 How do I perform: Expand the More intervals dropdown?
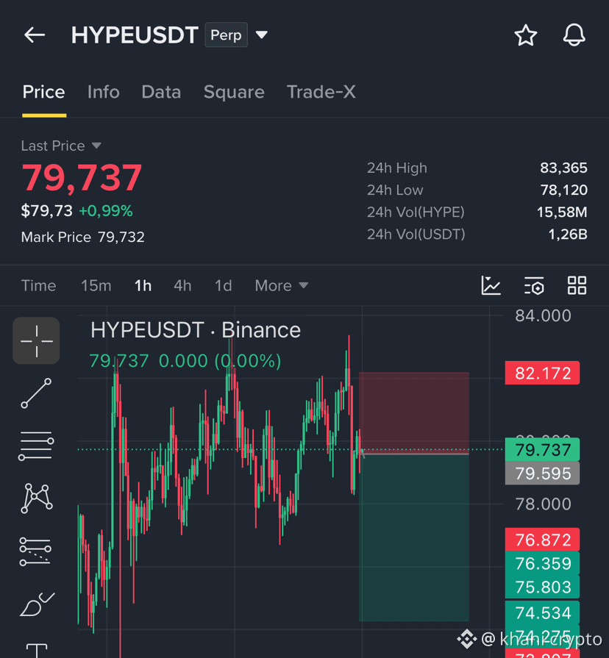coord(281,286)
